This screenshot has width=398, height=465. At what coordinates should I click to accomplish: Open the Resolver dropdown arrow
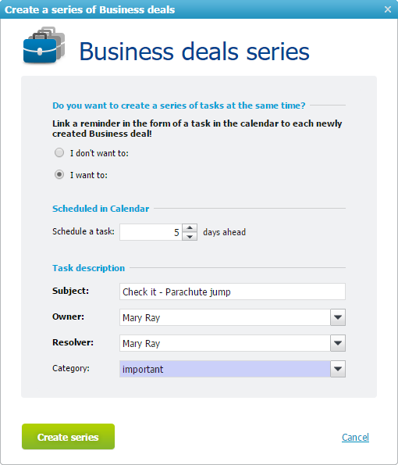338,343
